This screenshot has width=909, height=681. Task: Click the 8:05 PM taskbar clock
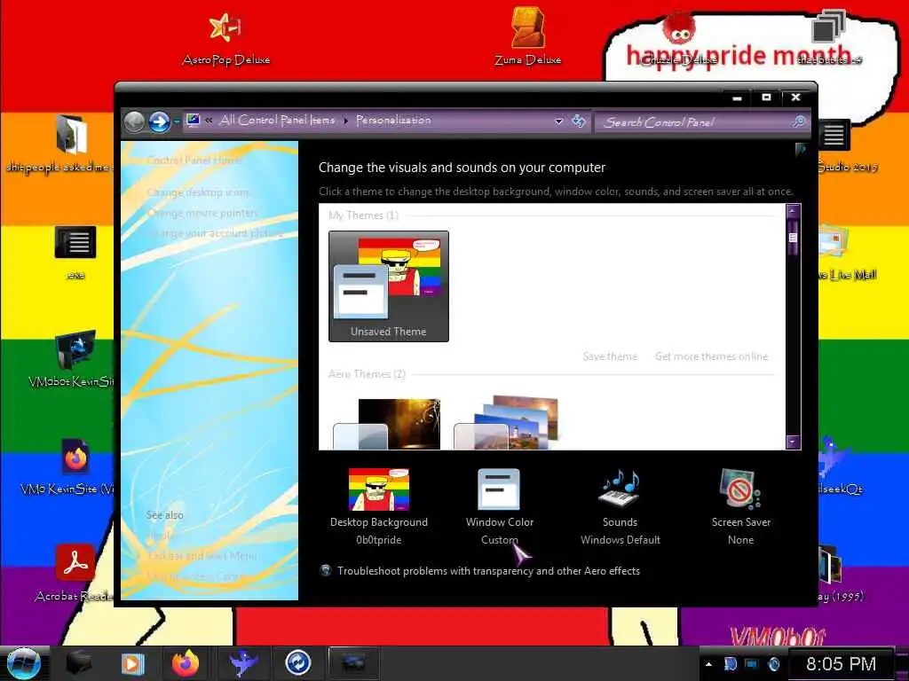[841, 663]
